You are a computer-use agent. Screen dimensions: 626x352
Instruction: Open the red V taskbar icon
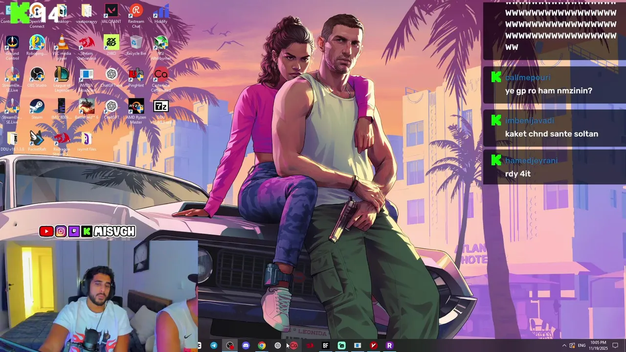[374, 346]
